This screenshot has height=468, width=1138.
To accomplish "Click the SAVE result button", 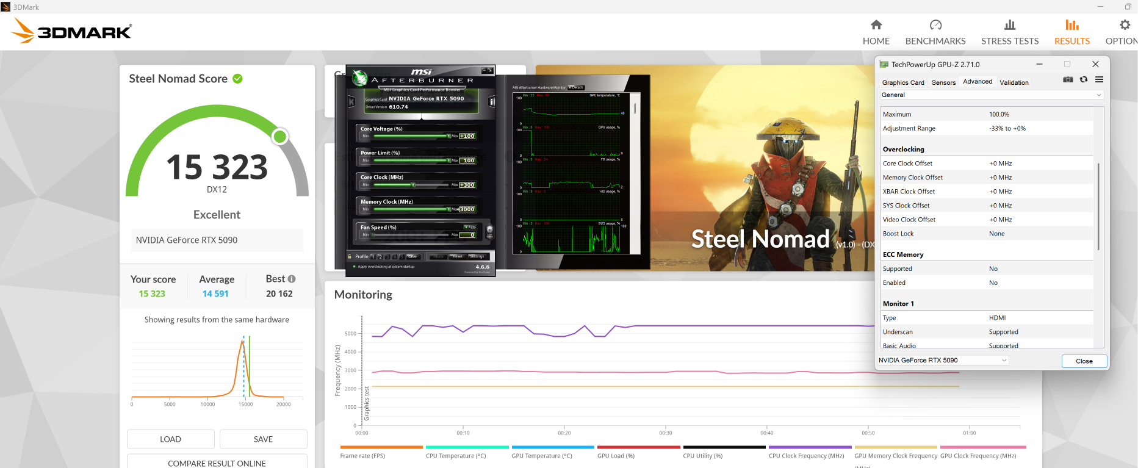I will click(264, 439).
